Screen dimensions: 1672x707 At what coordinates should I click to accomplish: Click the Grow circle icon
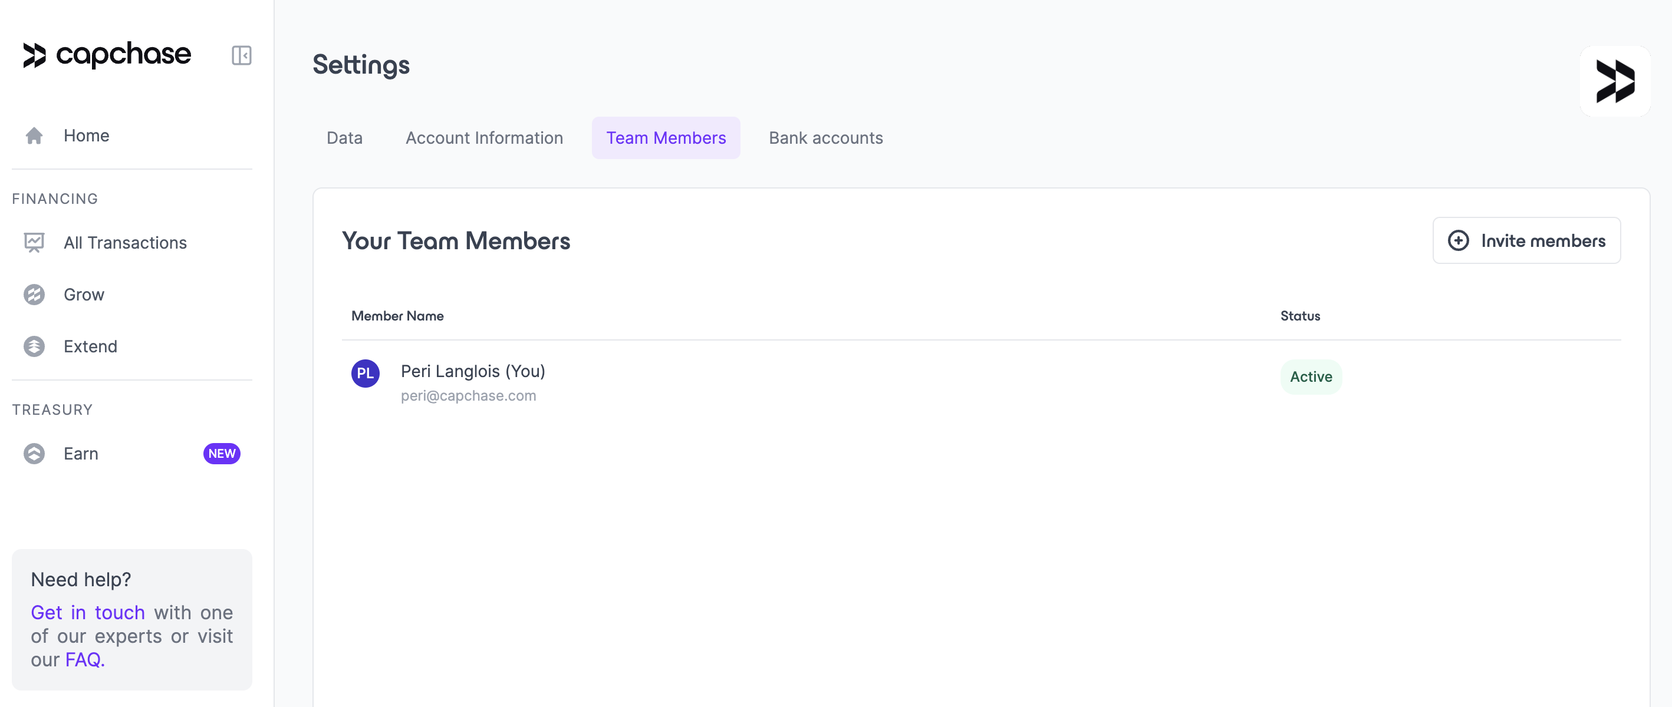(34, 295)
